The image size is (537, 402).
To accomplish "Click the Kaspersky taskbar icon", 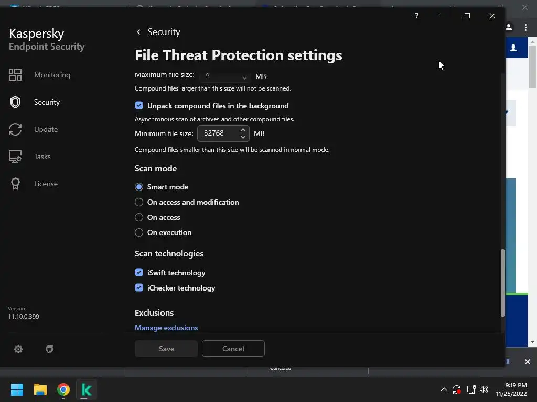I will tap(87, 389).
